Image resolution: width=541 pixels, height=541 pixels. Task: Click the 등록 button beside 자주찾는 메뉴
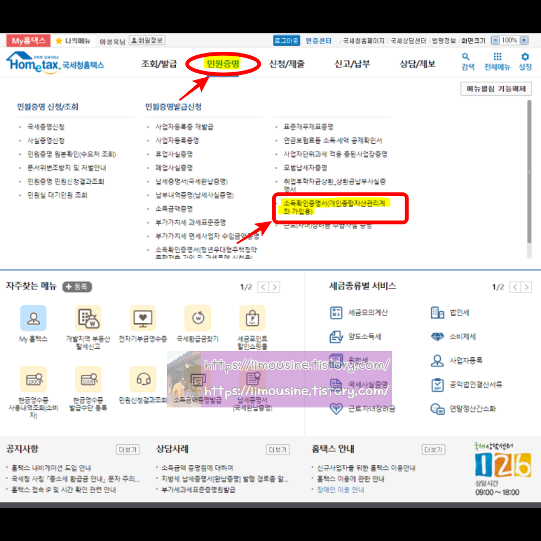[x=77, y=287]
